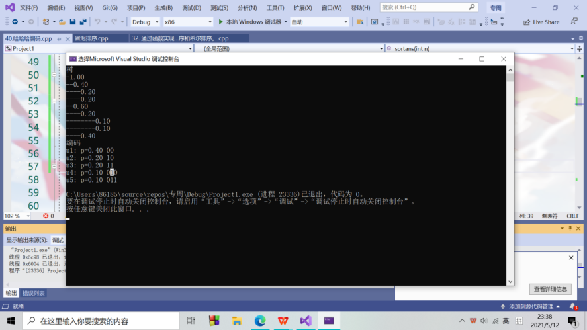Click the console vertical scrollbar down arrow

tap(510, 282)
